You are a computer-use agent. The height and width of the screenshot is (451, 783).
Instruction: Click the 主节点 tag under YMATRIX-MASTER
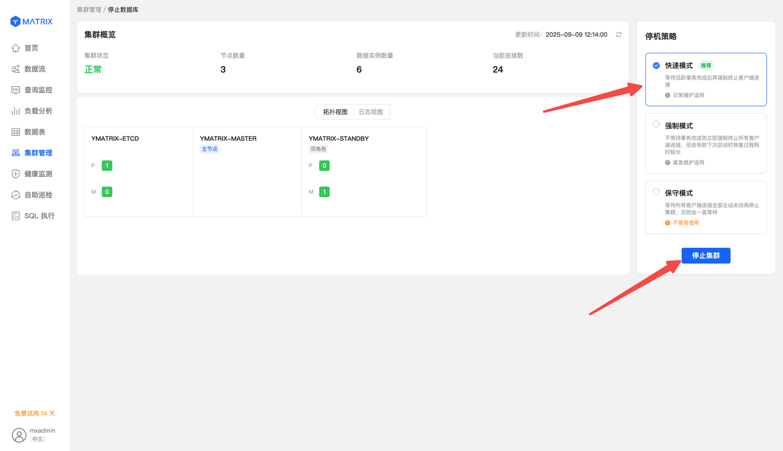(x=209, y=149)
